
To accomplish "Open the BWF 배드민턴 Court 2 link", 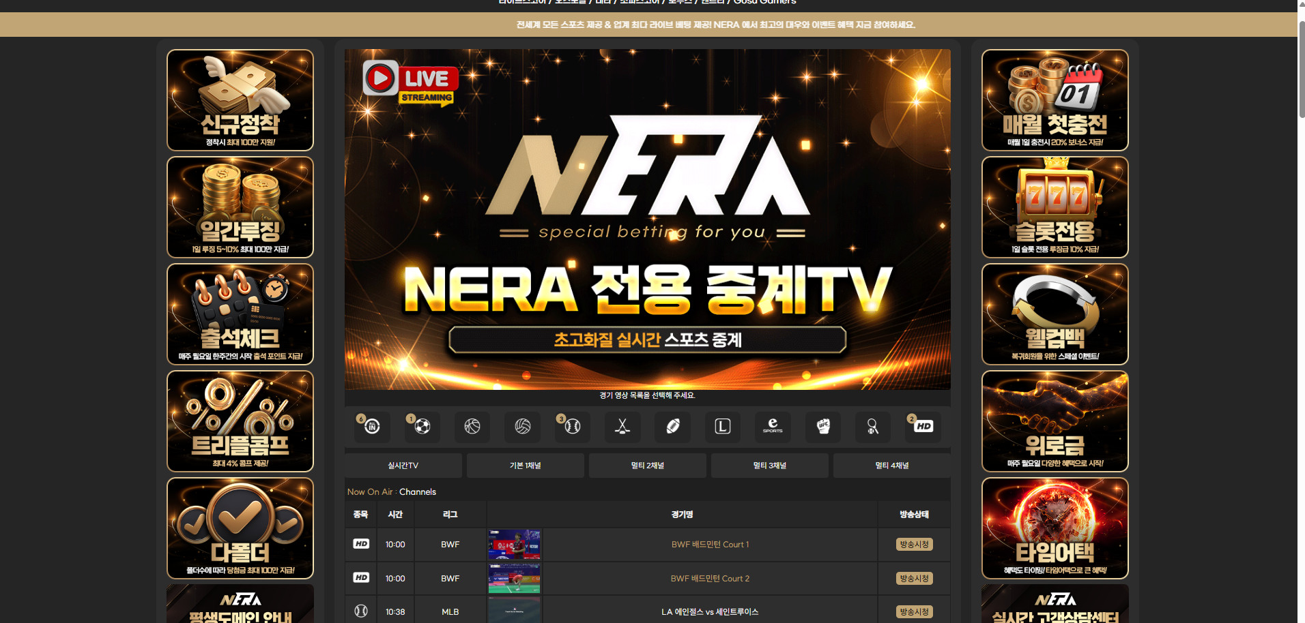I will click(710, 579).
